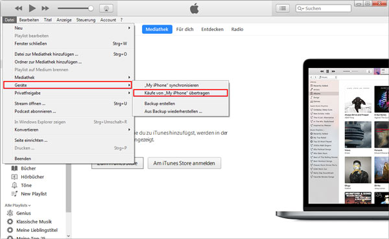Open the Datei menu

click(x=10, y=20)
